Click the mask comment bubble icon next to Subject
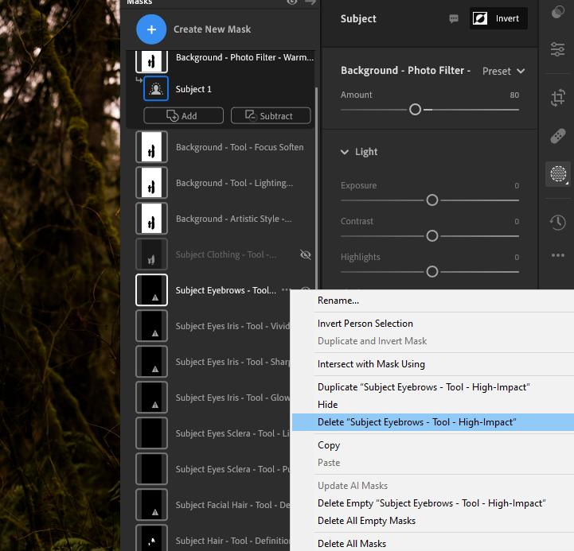574x551 pixels. click(454, 19)
